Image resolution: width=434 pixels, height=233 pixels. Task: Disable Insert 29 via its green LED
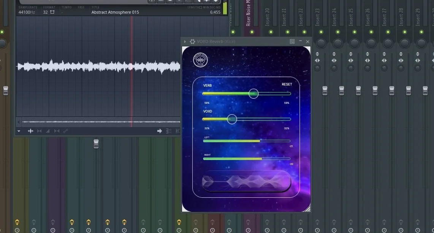tap(421, 32)
